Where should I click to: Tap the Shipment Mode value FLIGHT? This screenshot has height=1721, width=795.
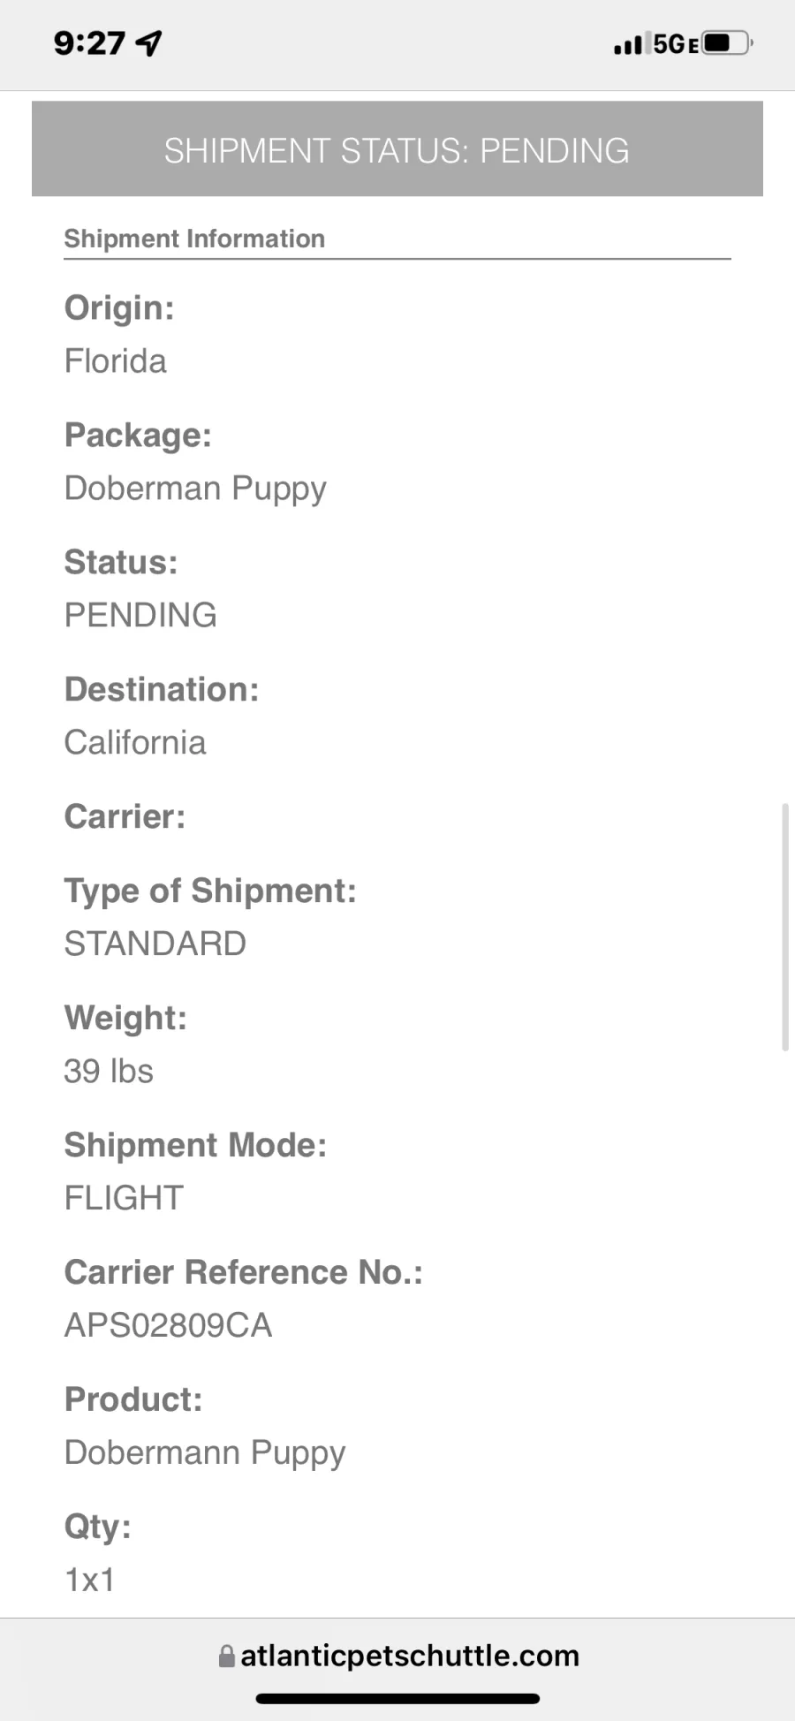[x=124, y=1198]
